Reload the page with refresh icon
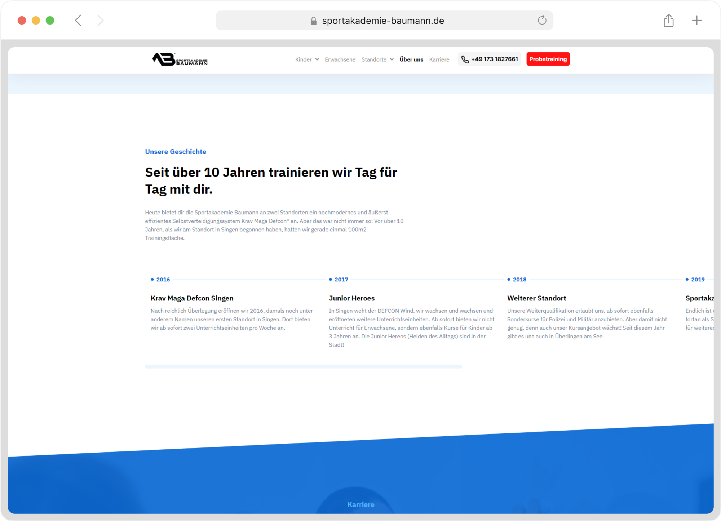The height and width of the screenshot is (521, 721). click(x=542, y=20)
